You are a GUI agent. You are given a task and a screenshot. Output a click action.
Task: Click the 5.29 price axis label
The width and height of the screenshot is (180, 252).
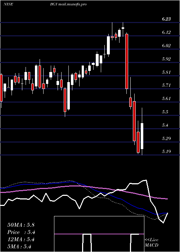pyautogui.click(x=166, y=138)
